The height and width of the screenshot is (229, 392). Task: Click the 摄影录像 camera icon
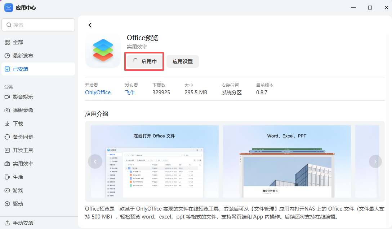coord(7,110)
